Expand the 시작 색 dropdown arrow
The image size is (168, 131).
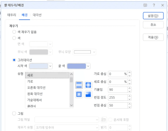50,66
